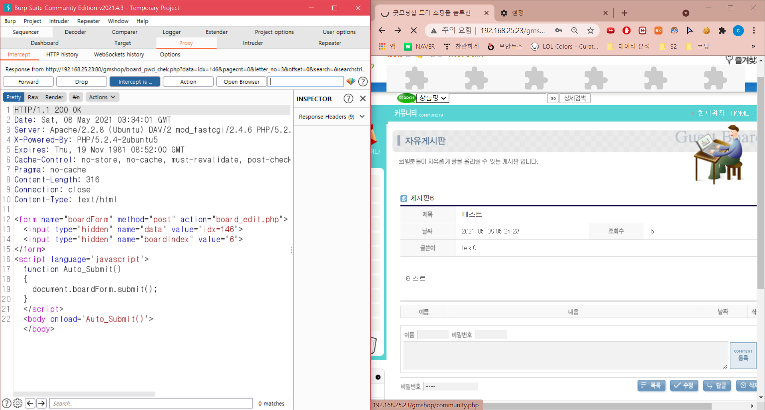This screenshot has width=765, height=410.
Task: Click the orange EX extension icon
Action: click(658, 30)
